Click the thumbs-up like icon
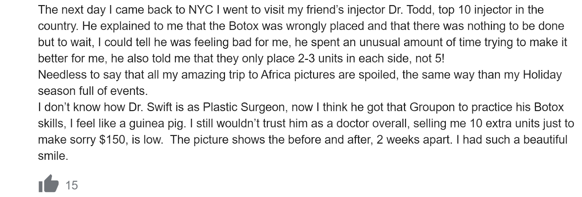Viewport: 582px width, 197px height. click(48, 184)
